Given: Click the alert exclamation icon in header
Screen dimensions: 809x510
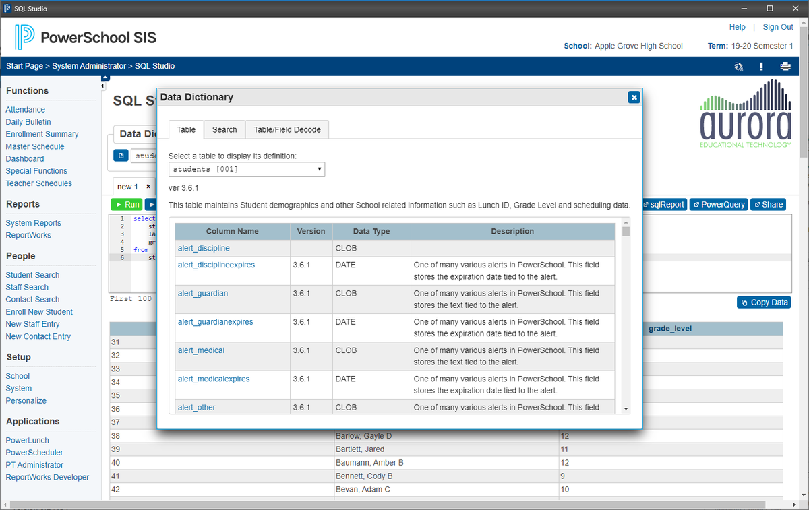Looking at the screenshot, I should pos(761,66).
